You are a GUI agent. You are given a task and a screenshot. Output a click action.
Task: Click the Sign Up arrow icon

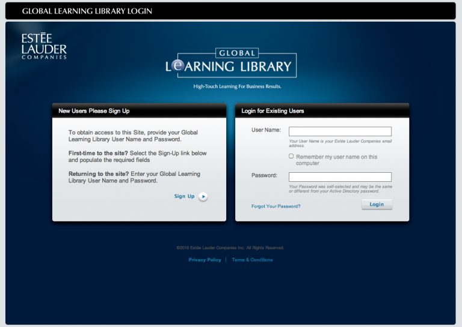coord(203,197)
